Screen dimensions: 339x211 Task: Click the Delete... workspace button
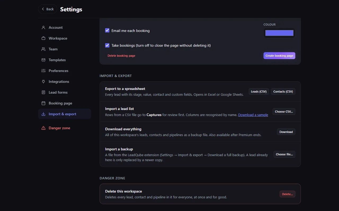coord(287,194)
